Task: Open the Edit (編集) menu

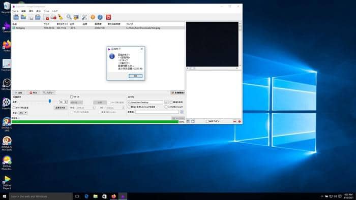Action: click(x=23, y=11)
